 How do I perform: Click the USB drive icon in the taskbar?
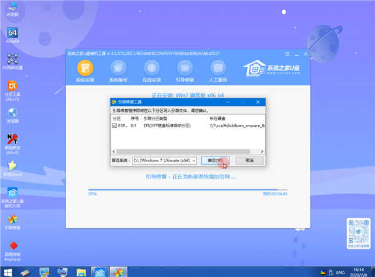click(x=26, y=273)
